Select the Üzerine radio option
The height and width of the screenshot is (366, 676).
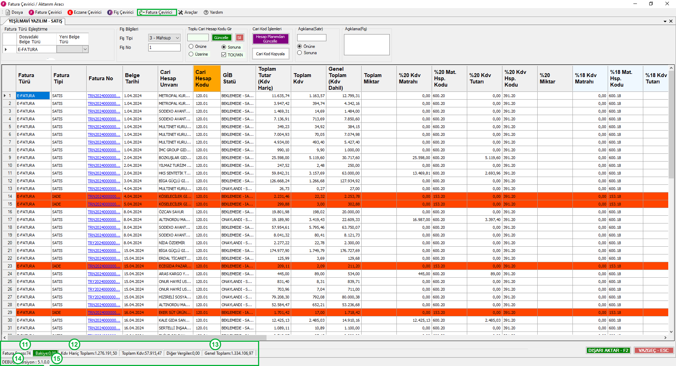(198, 54)
